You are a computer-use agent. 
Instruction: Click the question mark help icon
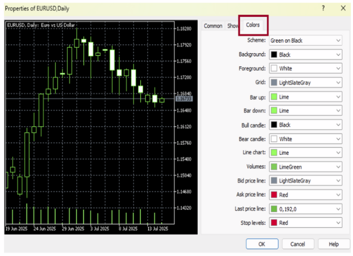click(323, 8)
